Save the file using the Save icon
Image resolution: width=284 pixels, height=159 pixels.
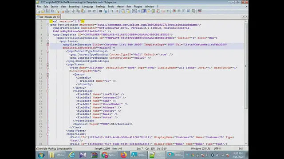pos(47,11)
